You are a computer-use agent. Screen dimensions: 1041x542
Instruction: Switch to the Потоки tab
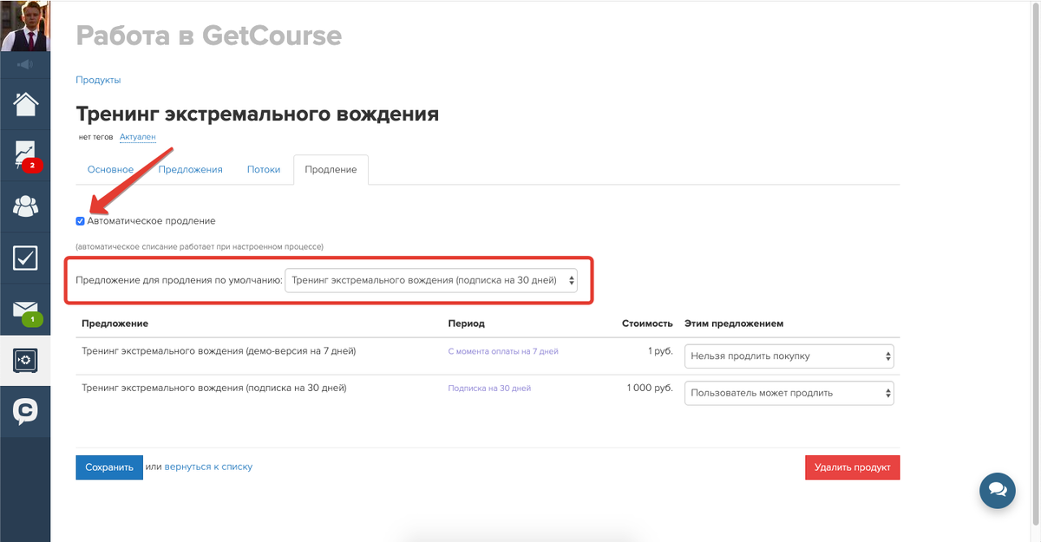coord(264,169)
